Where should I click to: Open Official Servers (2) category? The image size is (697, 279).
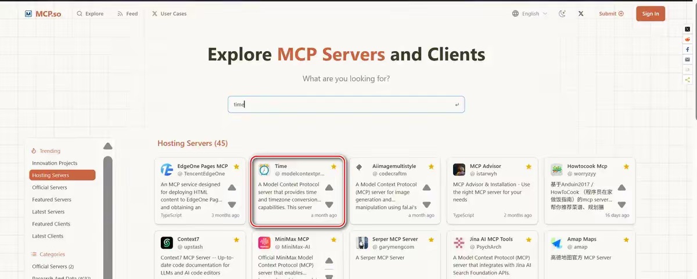tap(53, 266)
